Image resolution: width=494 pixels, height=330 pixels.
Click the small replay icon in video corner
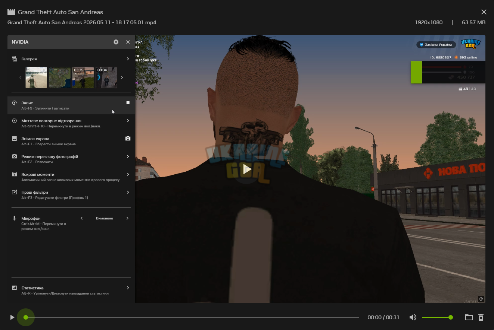[481, 299]
